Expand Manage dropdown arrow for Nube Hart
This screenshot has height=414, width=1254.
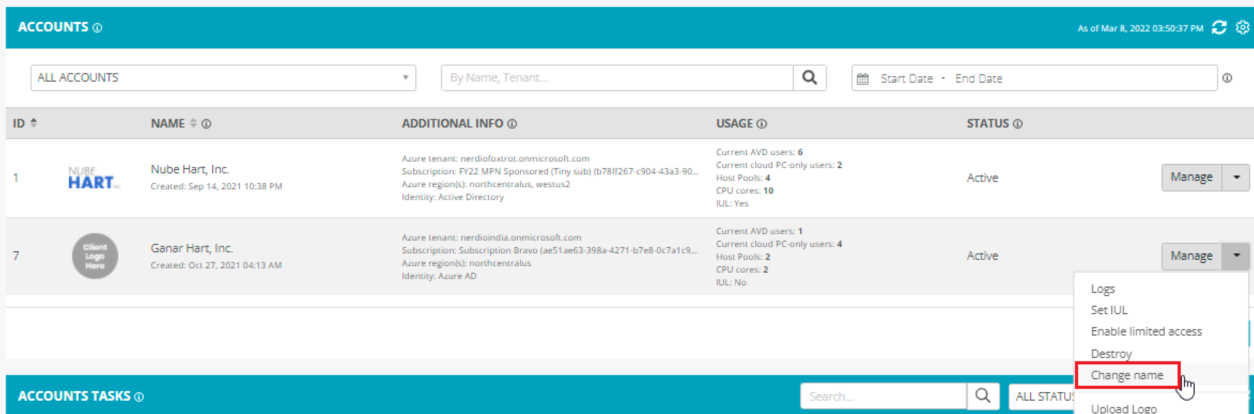coord(1236,177)
